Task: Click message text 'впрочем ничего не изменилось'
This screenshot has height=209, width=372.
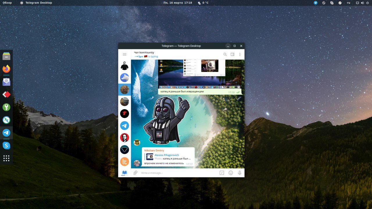Action: coord(164,163)
